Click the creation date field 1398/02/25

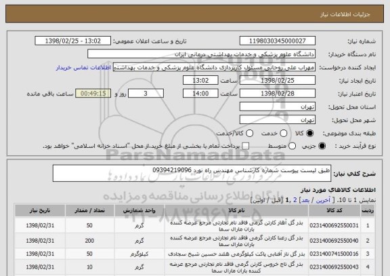278,81
